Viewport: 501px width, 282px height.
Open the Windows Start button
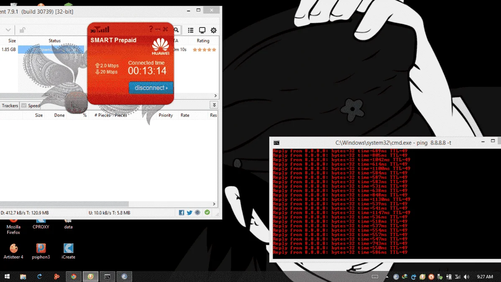click(x=7, y=277)
